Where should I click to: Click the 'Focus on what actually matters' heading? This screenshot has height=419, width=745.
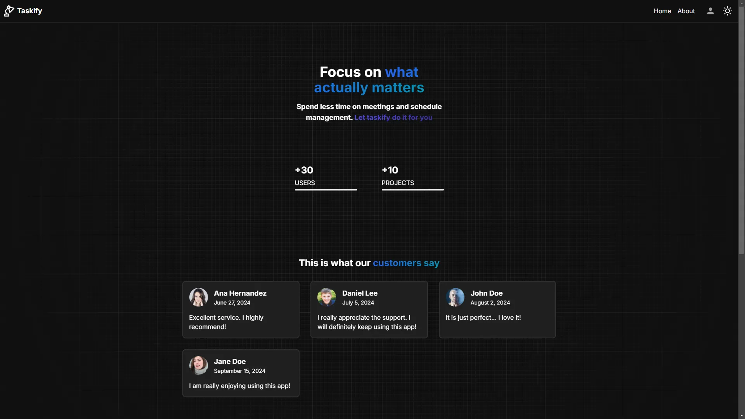click(x=369, y=80)
